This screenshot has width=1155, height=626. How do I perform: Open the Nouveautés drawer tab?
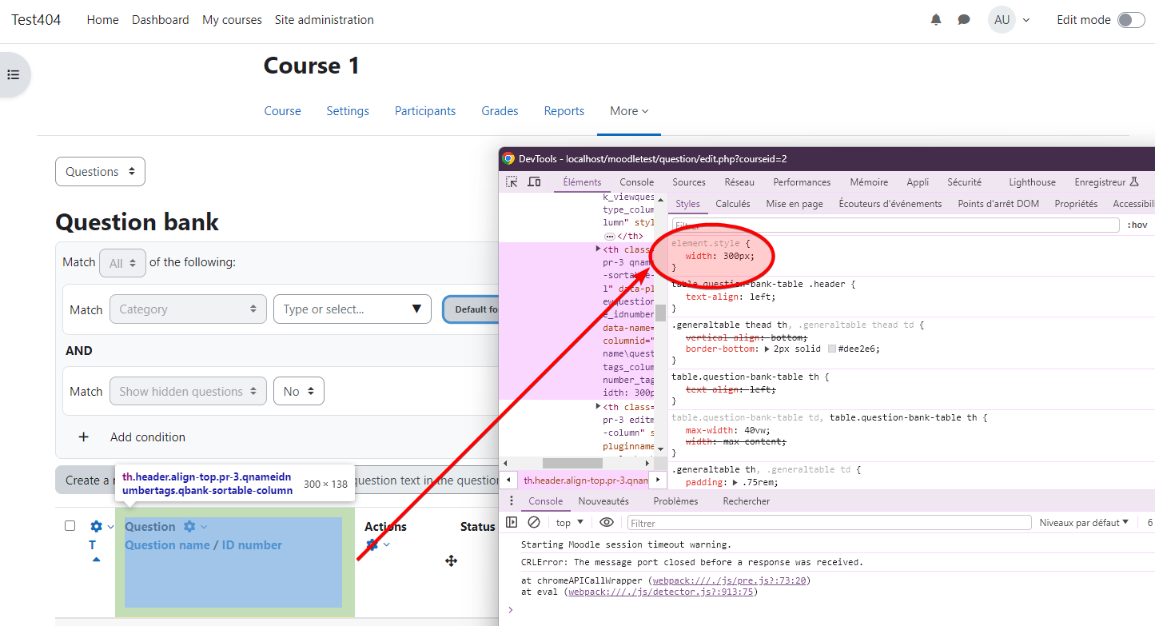[x=603, y=501]
